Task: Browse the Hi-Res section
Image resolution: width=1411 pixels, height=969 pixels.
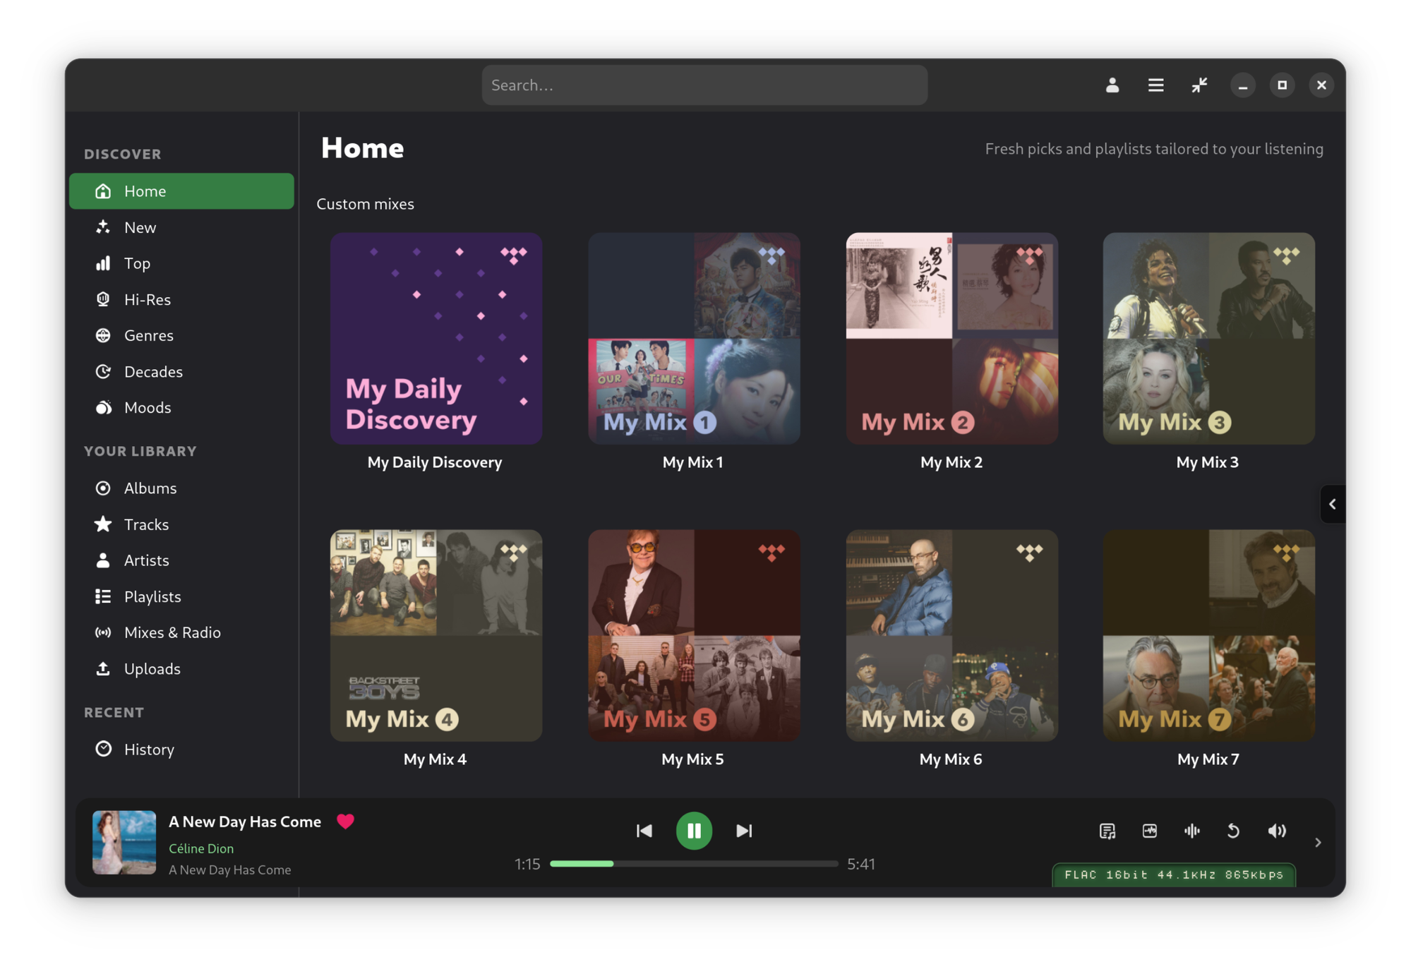Action: (181, 299)
